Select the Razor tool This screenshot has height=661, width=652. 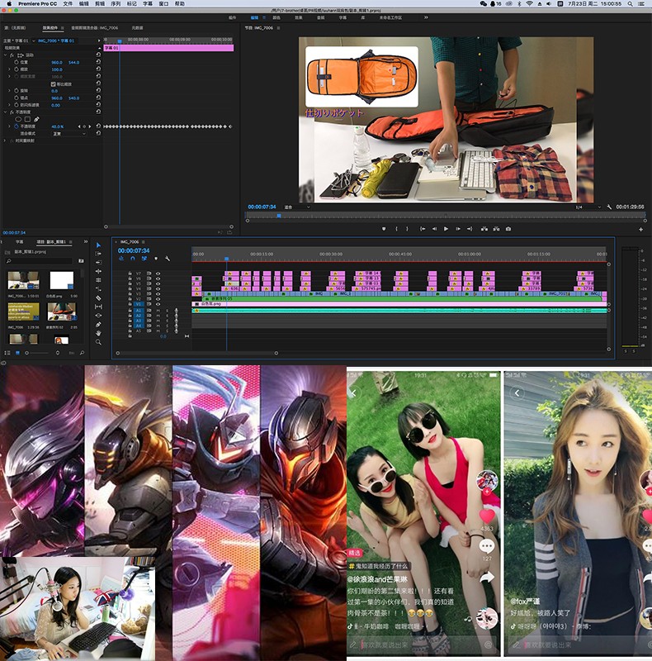point(98,298)
